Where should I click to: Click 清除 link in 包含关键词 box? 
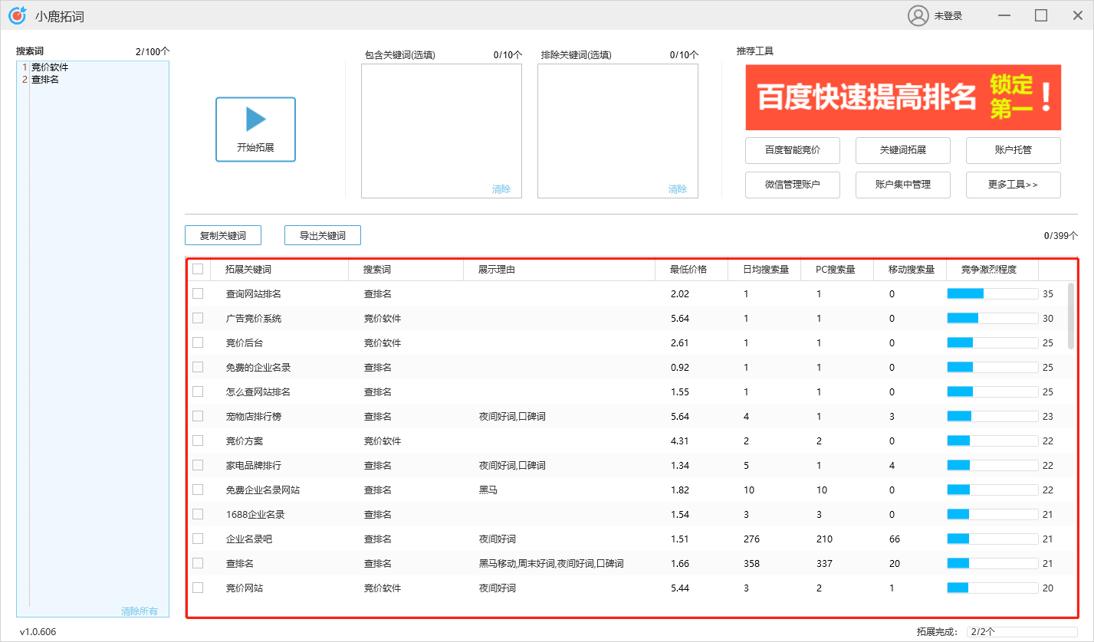501,189
